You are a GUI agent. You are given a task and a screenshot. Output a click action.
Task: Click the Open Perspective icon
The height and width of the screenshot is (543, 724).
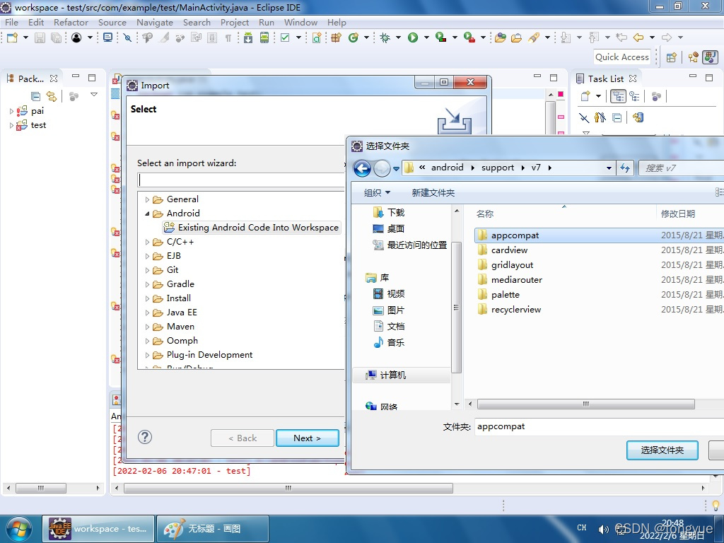(672, 57)
